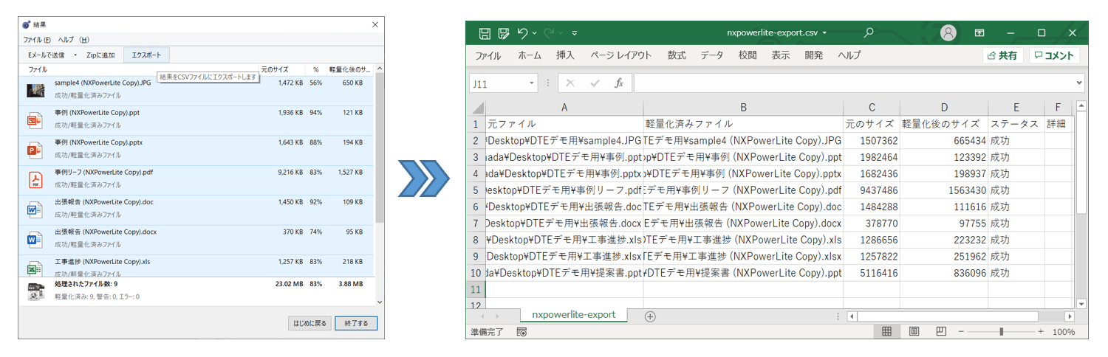Image resolution: width=1108 pixels, height=357 pixels.
Task: Click the formula bar enter checkmark
Action: point(595,83)
